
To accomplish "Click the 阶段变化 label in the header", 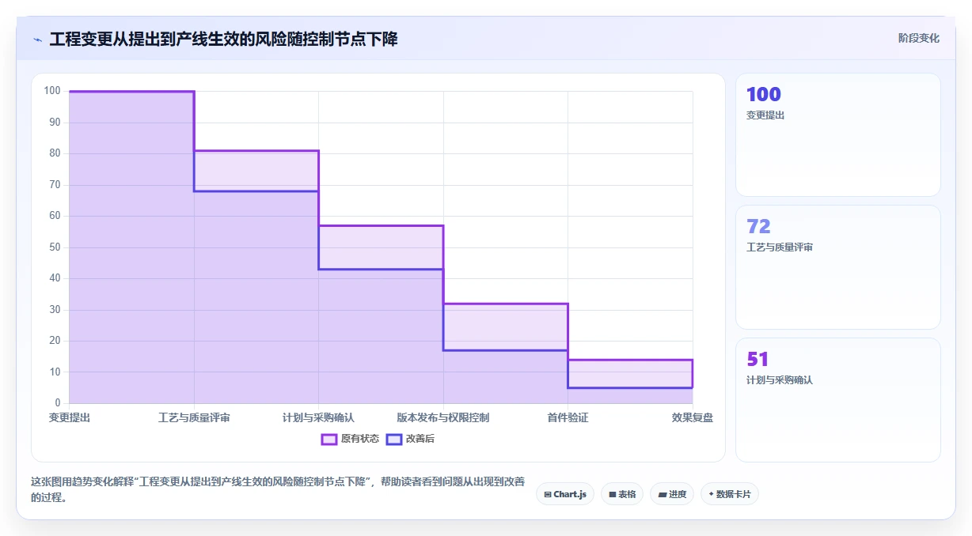I will click(x=919, y=38).
